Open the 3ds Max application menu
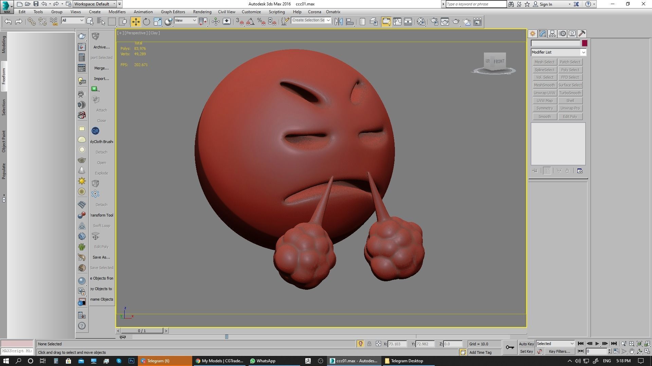 (x=7, y=7)
